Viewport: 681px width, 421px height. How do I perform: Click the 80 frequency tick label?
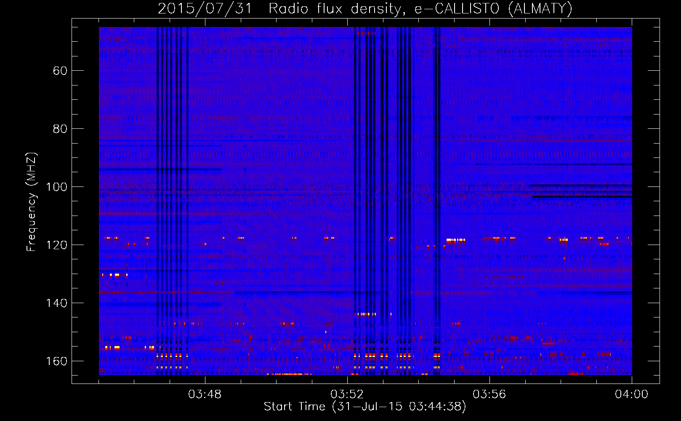60,129
